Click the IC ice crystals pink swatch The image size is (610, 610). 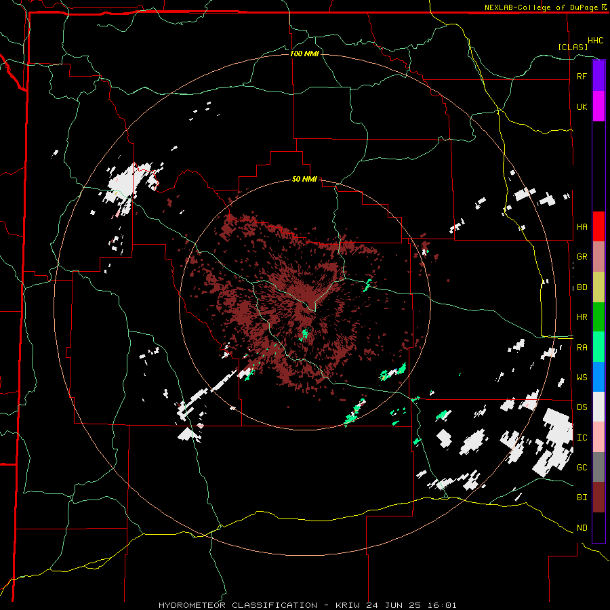(x=598, y=437)
